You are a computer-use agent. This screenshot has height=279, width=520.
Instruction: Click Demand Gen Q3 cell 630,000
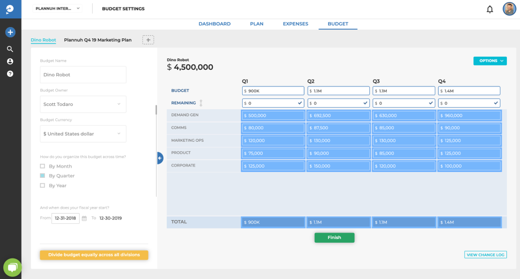point(404,116)
